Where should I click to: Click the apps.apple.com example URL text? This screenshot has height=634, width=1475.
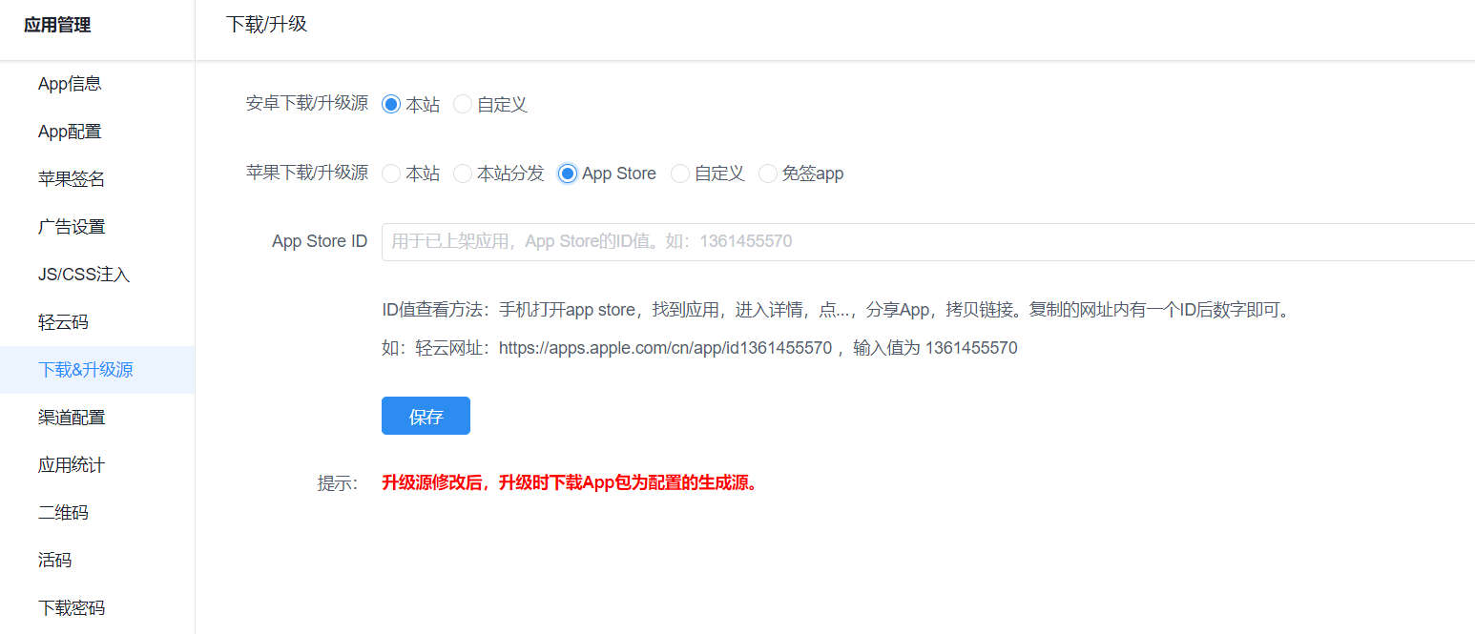(665, 348)
